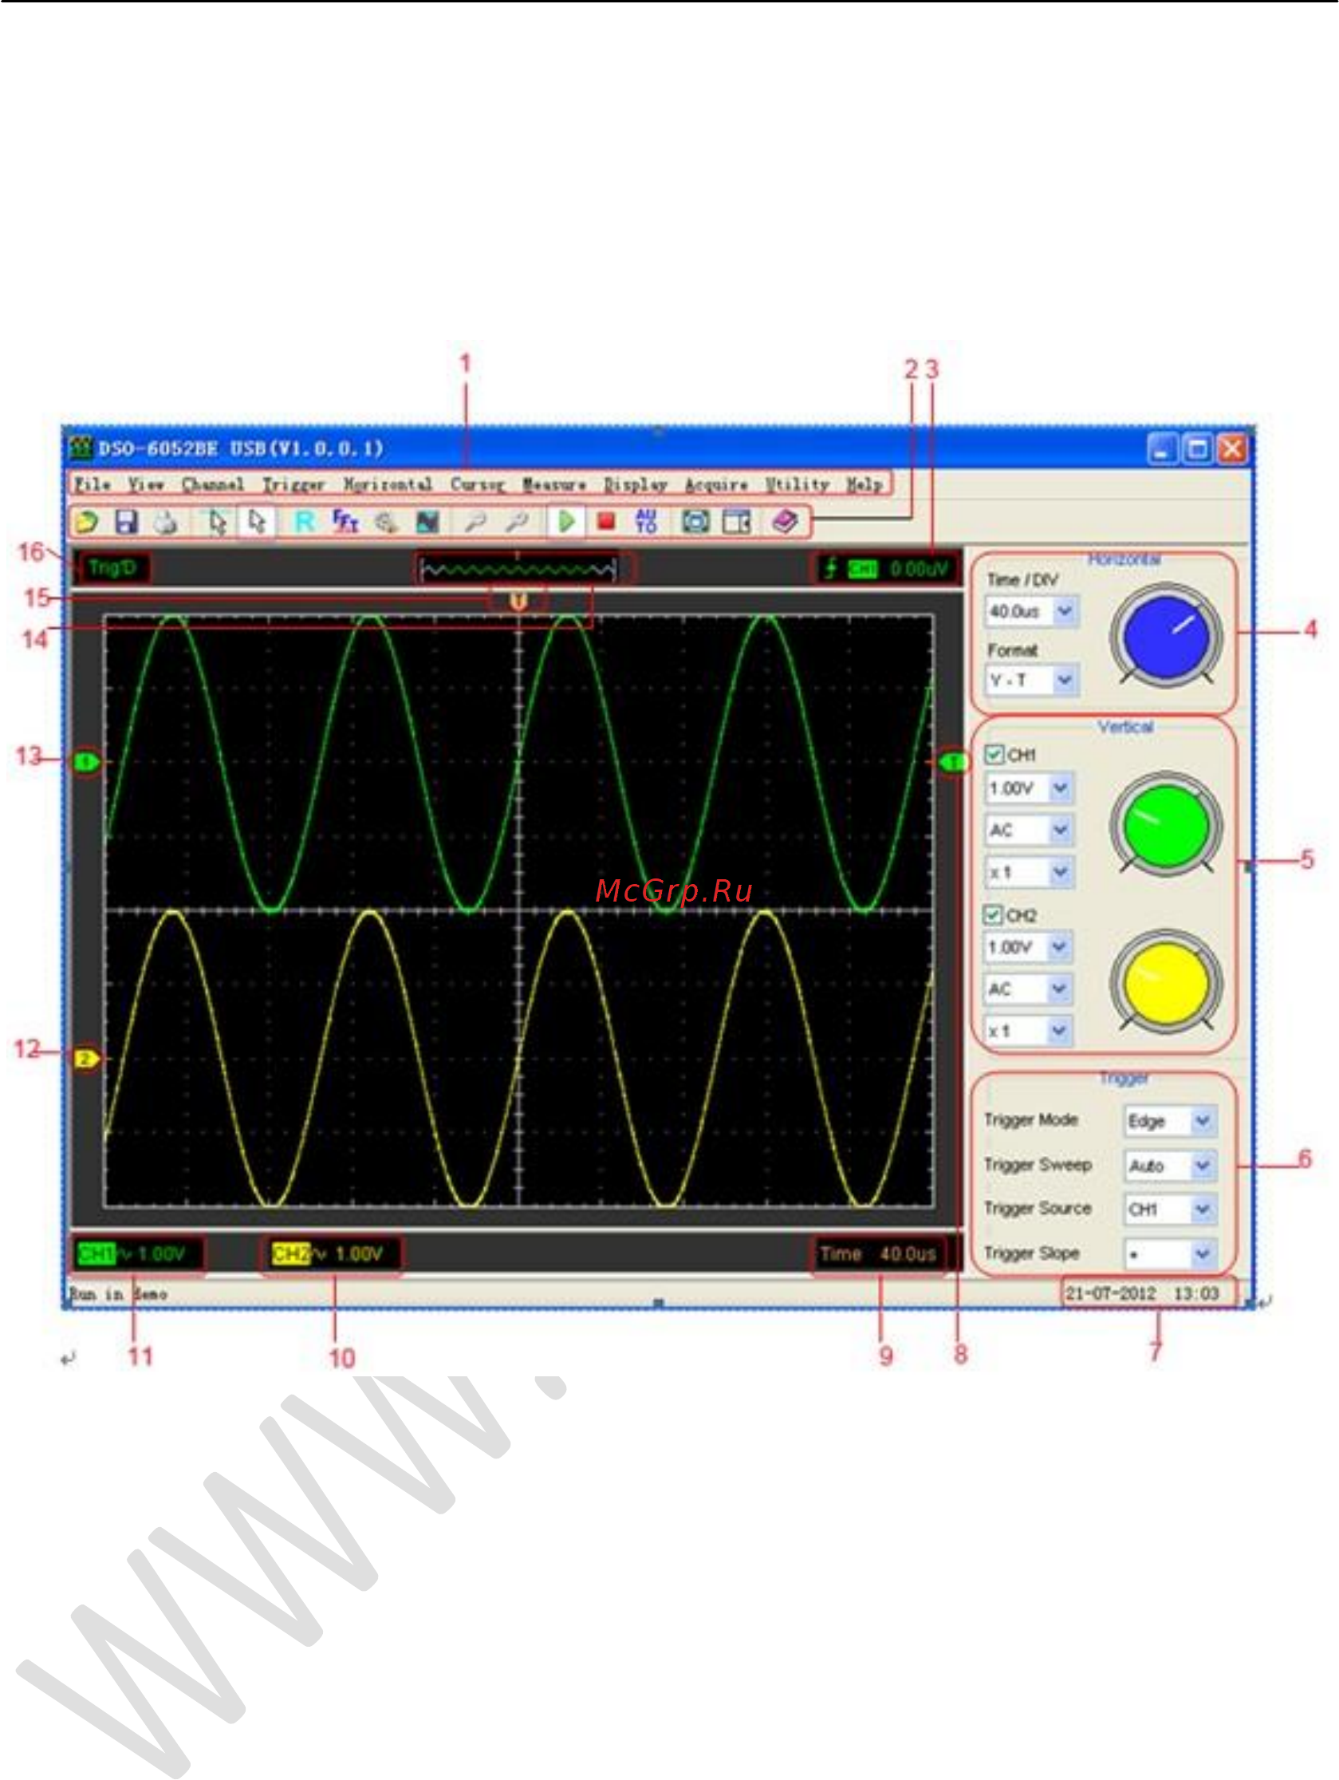Image resolution: width=1339 pixels, height=1780 pixels.
Task: Open help via the purple book icon
Action: pyautogui.click(x=784, y=522)
